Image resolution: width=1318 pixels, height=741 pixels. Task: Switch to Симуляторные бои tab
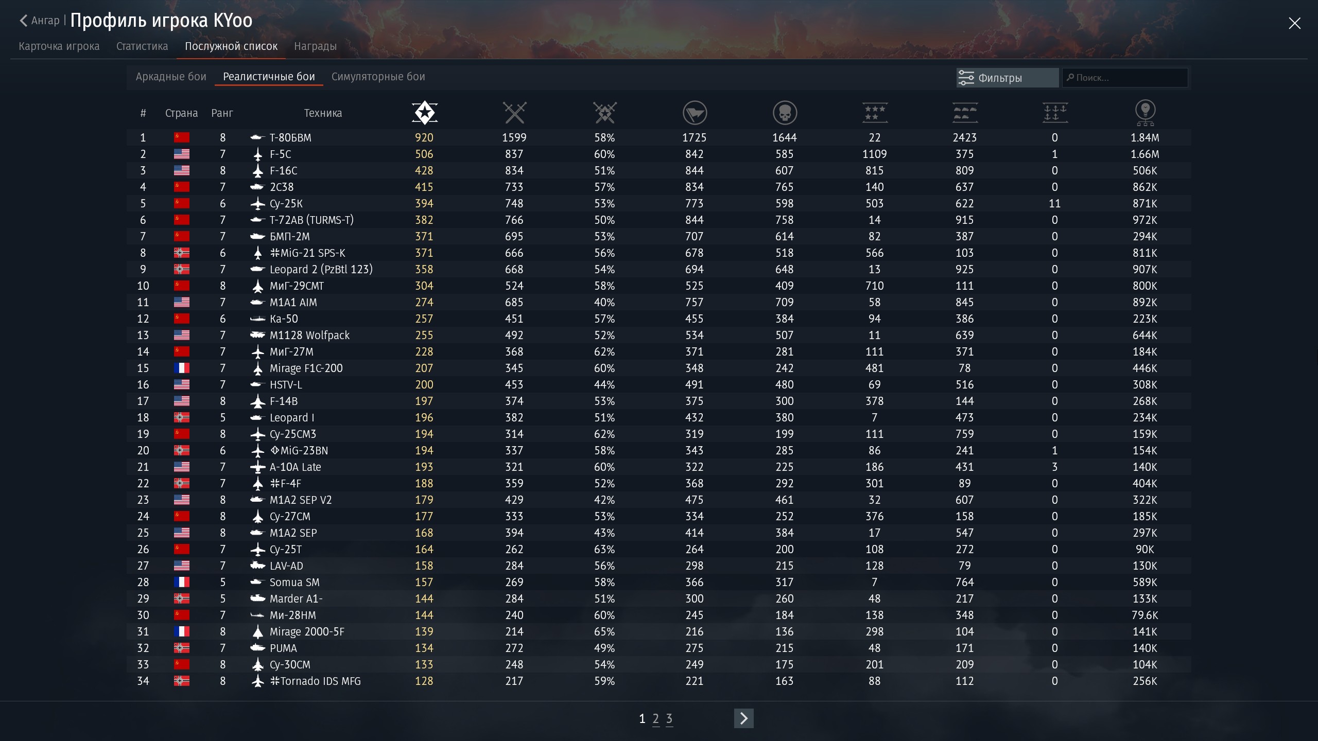378,77
